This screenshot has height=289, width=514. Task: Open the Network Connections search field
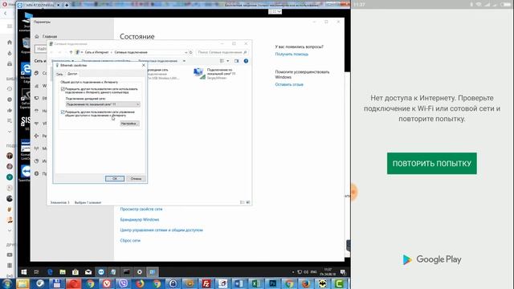click(x=222, y=52)
